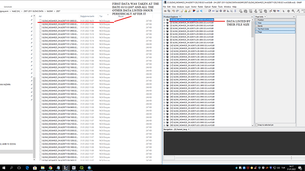
Task: Sort files by 'Tür' column header
Action: (x=101, y=16)
